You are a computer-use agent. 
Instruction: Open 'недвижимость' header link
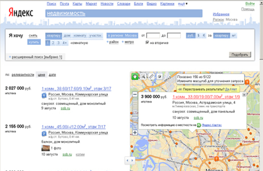coord(66,14)
